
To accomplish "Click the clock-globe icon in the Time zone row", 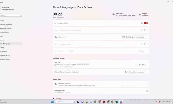I will click(x=55, y=37).
